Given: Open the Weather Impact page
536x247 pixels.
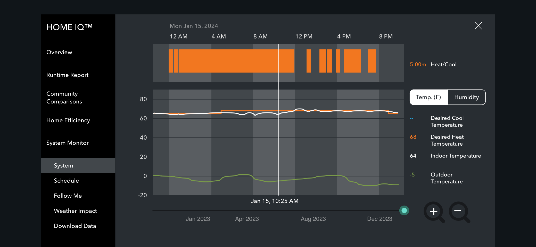Looking at the screenshot, I should [75, 211].
